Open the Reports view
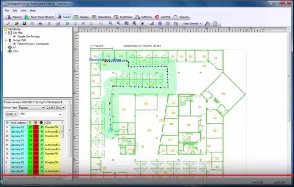Viewport: 294px width, 187px height. 181,16
